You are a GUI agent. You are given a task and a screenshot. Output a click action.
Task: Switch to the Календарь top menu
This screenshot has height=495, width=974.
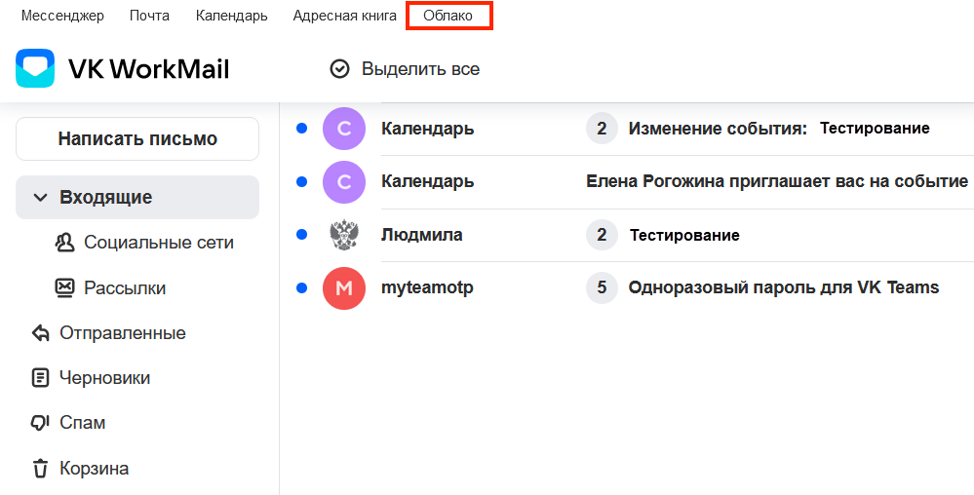(x=231, y=16)
